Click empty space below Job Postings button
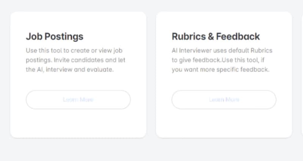303x161 pixels. coord(78,123)
